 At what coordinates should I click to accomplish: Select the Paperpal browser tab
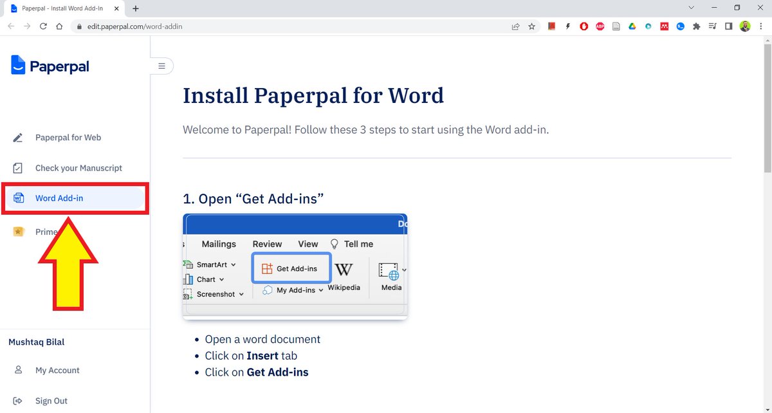pos(61,8)
